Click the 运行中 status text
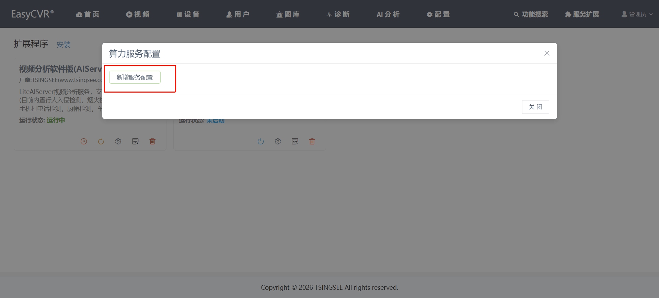Viewport: 659px width, 298px height. (x=56, y=120)
